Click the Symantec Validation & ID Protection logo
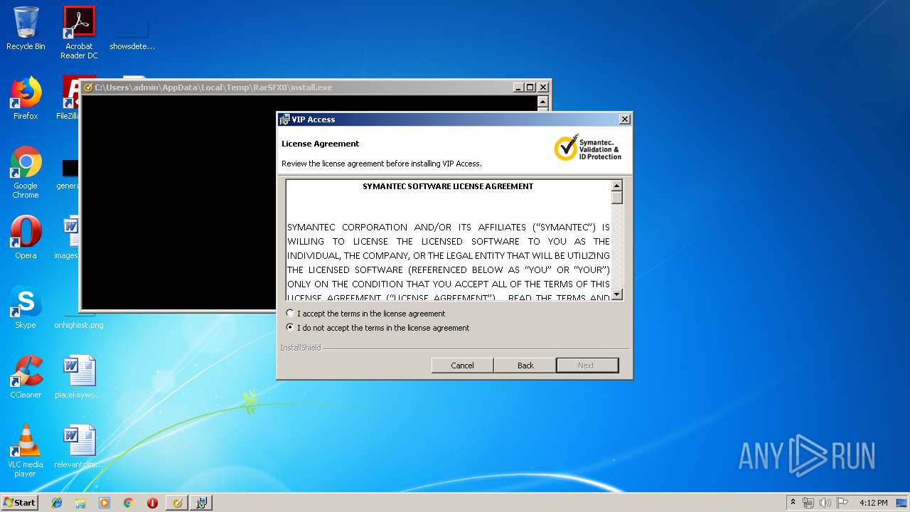The width and height of the screenshot is (910, 512). [x=588, y=148]
